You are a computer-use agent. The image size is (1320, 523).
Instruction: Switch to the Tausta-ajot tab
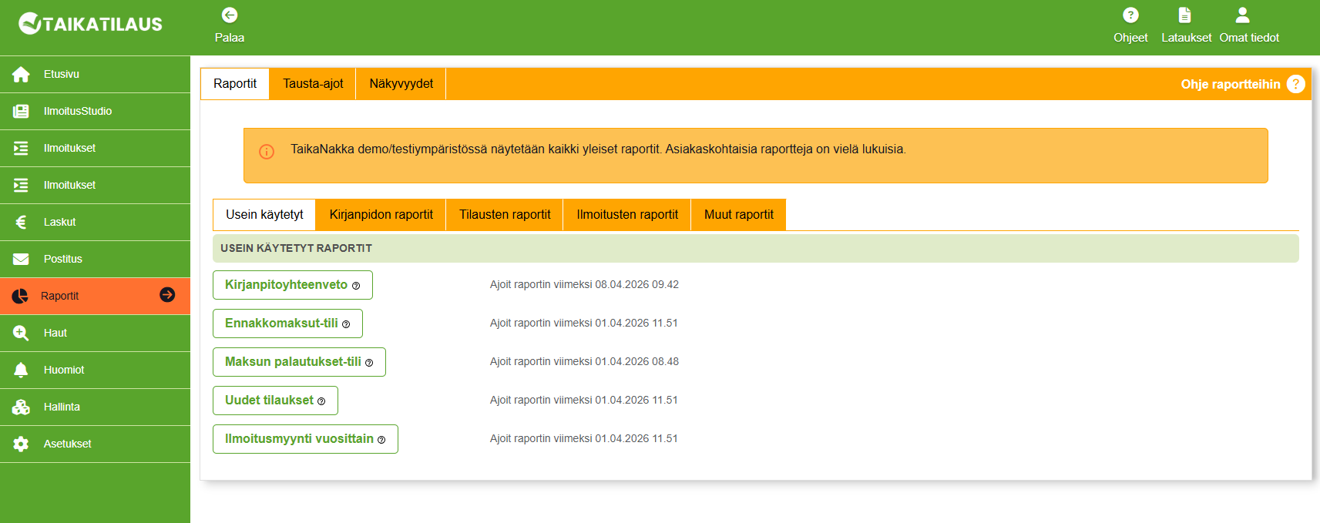pyautogui.click(x=312, y=84)
